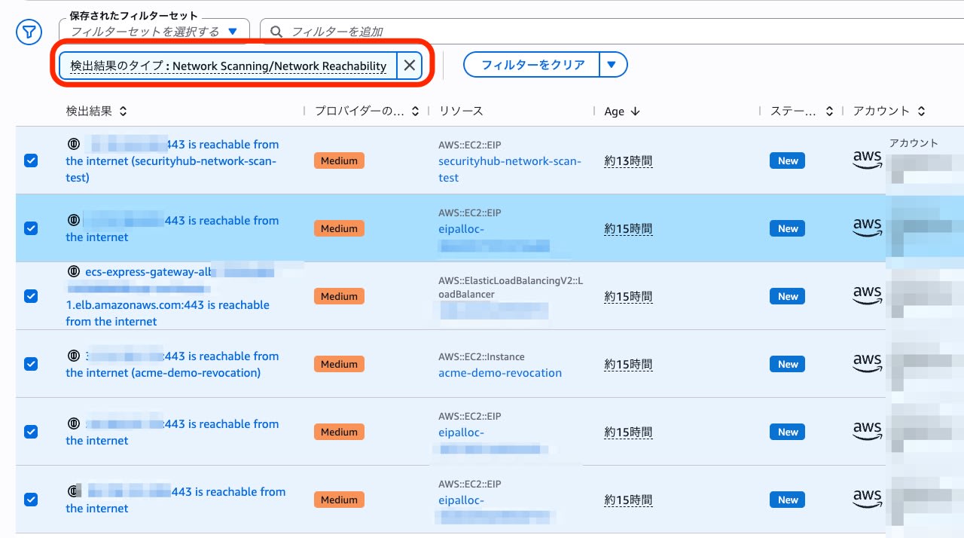
Task: Click New status in securityhub-network-scan-test row
Action: click(x=788, y=160)
